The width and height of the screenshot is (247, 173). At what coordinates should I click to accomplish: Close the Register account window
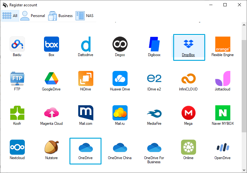coord(239,5)
